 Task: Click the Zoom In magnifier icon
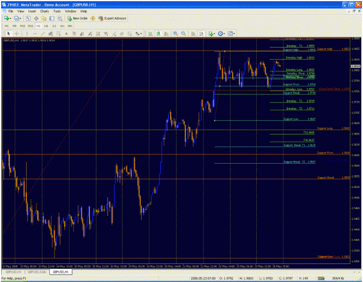pos(175,34)
